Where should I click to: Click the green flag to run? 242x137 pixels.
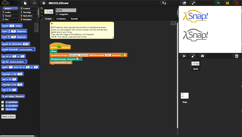pyautogui.click(x=218, y=3)
